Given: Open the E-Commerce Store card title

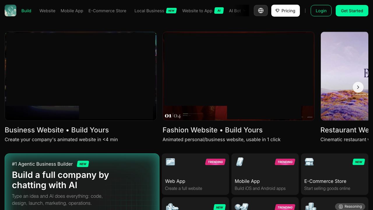Looking at the screenshot, I should pos(325,181).
